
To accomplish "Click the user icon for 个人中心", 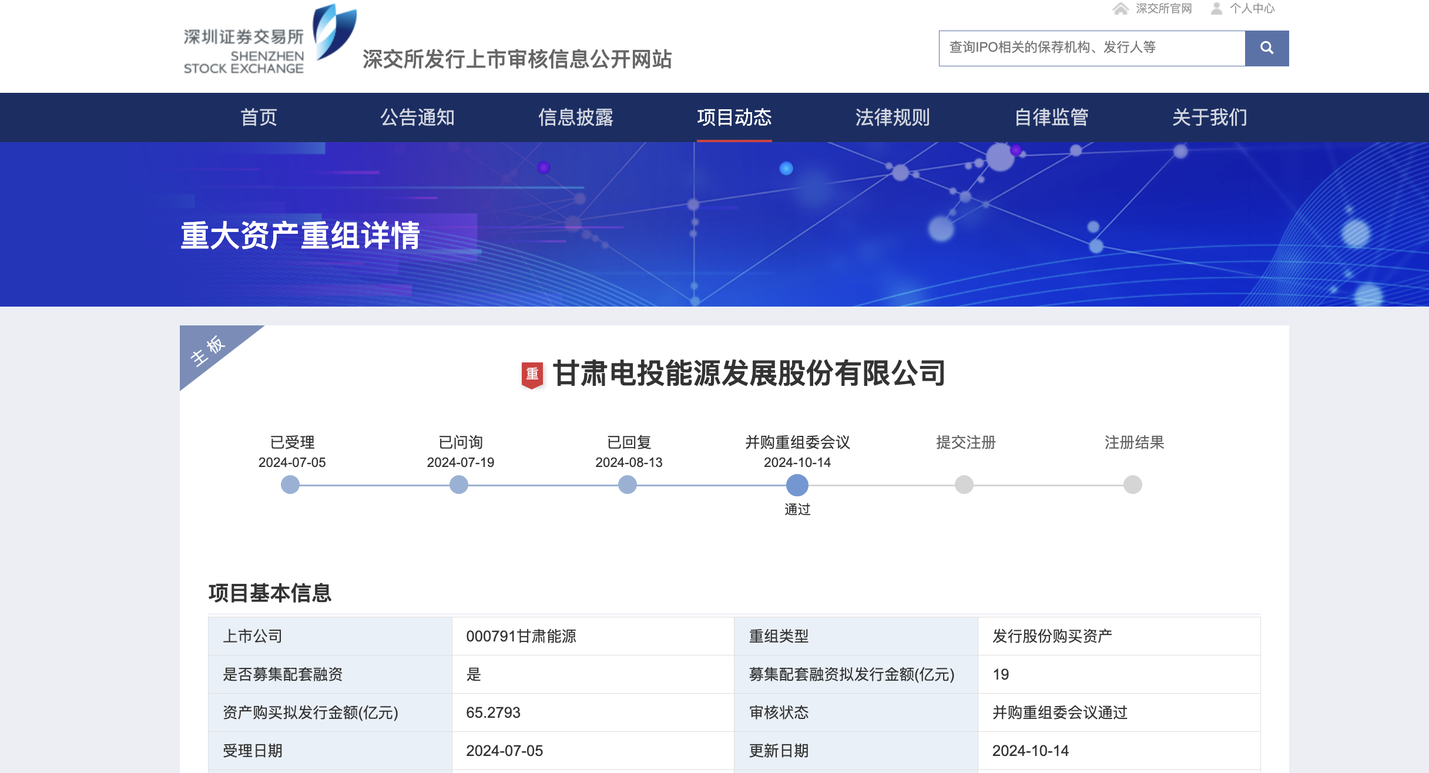I will [x=1217, y=8].
